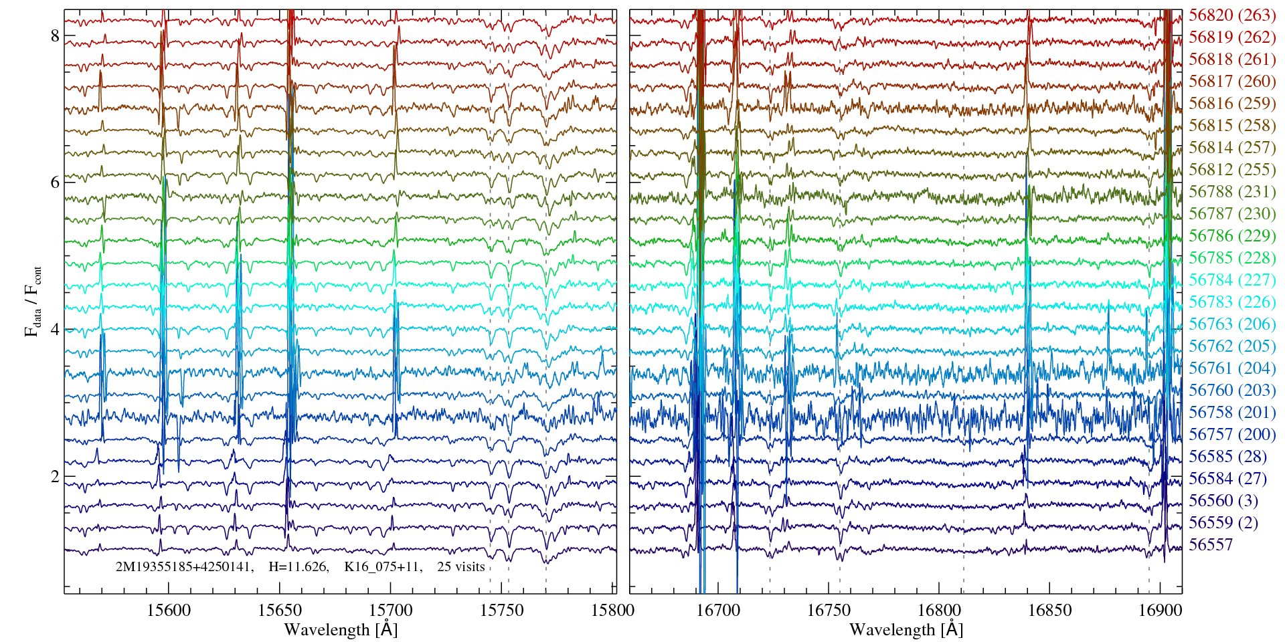Image resolution: width=1285 pixels, height=642 pixels.
Task: Select the K16_075+11 field name text
Action: click(382, 567)
